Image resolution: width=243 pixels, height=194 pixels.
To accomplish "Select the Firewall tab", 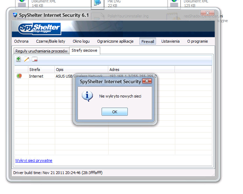I will (148, 42).
